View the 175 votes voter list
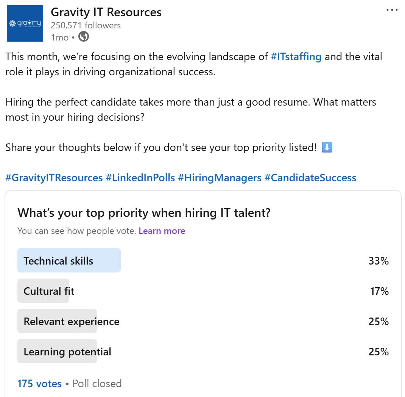 [x=39, y=384]
